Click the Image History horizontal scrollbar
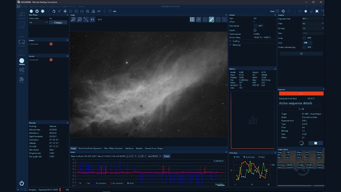This screenshot has height=192, width=341. click(x=301, y=185)
